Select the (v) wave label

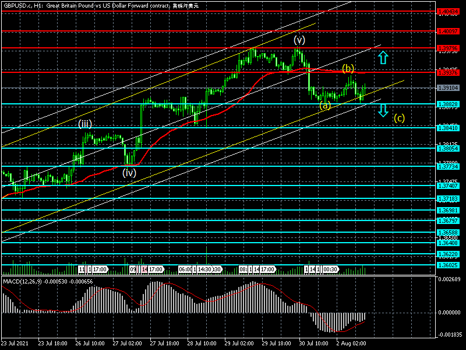coord(299,40)
